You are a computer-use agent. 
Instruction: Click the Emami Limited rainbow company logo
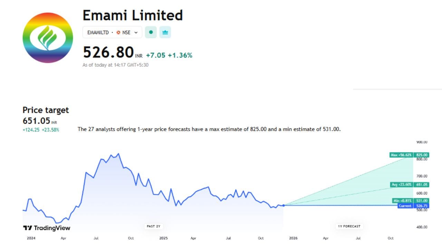tap(48, 37)
